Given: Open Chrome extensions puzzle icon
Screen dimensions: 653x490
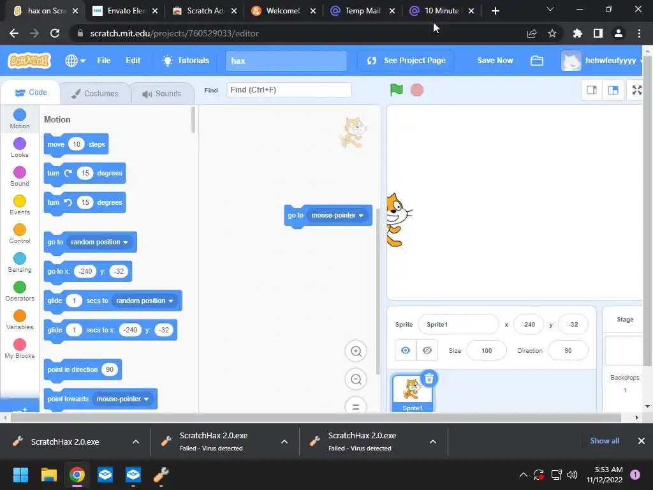Looking at the screenshot, I should (x=577, y=33).
